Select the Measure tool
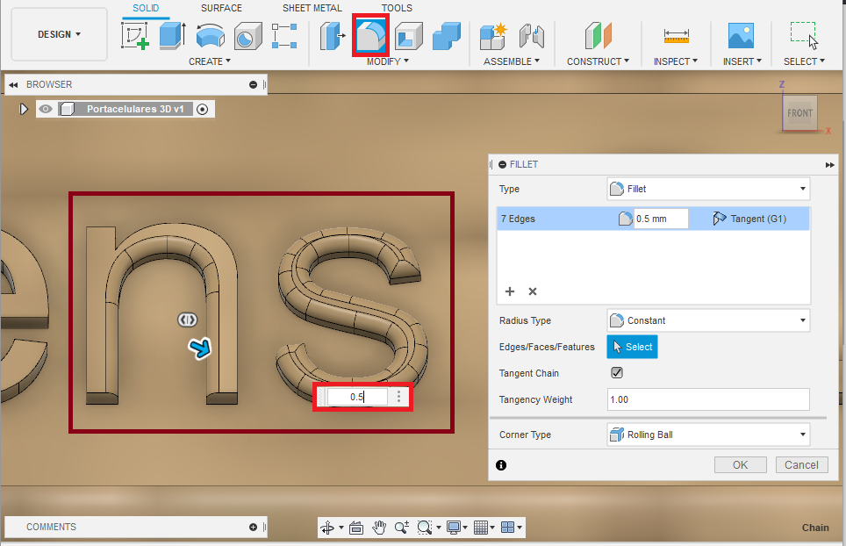The width and height of the screenshot is (846, 546). (x=676, y=36)
